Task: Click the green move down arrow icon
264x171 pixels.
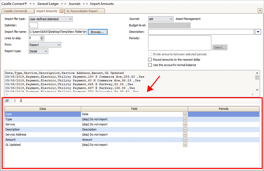Action: [x=21, y=101]
